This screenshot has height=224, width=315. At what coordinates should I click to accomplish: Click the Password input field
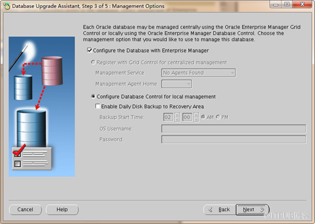click(x=234, y=140)
